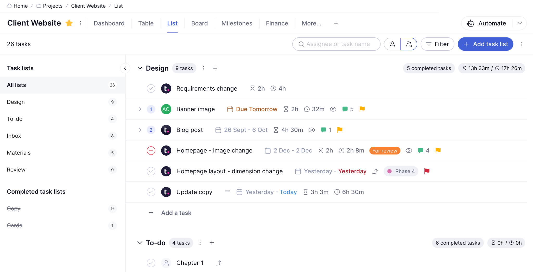
Task: Click the description icon on Update copy task
Action: [x=227, y=192]
